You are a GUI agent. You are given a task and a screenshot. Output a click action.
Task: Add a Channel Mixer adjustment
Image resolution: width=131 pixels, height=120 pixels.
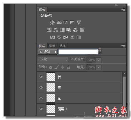coord(75,30)
